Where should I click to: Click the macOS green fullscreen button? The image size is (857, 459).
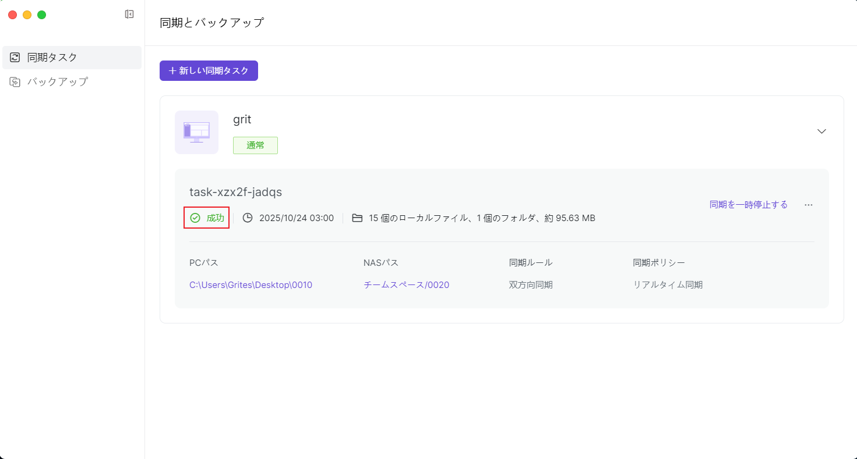coord(42,15)
